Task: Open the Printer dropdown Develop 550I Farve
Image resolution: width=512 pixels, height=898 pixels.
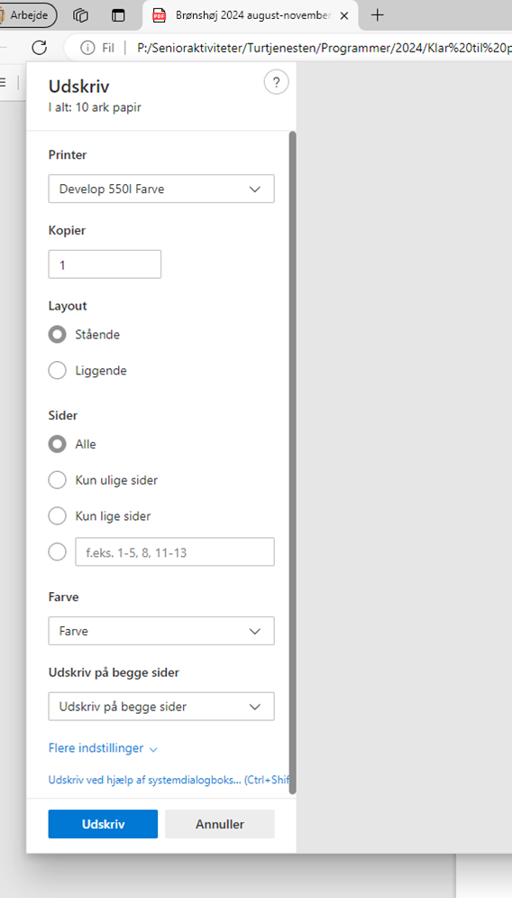Action: pos(161,189)
